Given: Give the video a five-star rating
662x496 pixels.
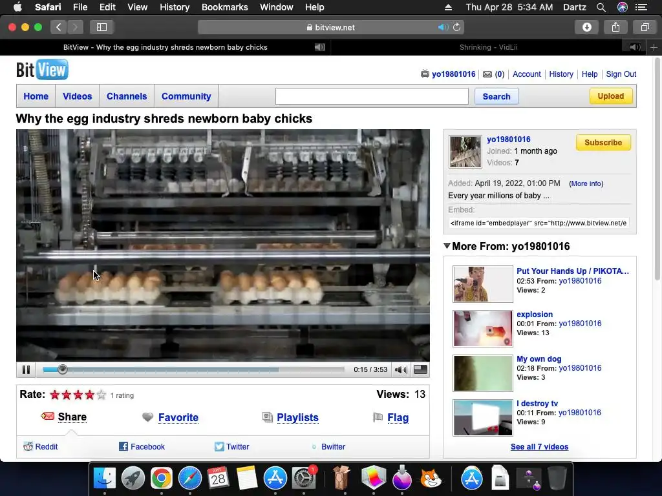Looking at the screenshot, I should (x=101, y=395).
